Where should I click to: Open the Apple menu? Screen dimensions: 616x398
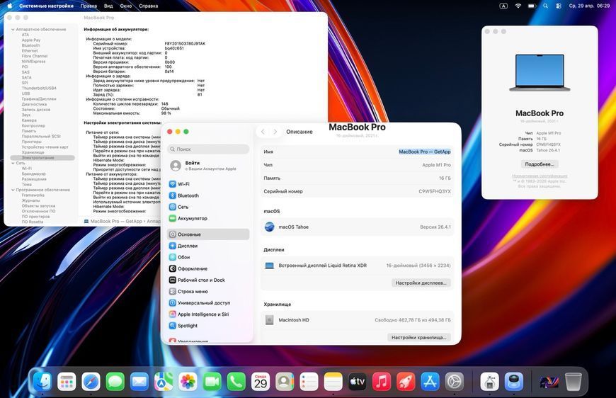pyautogui.click(x=9, y=6)
